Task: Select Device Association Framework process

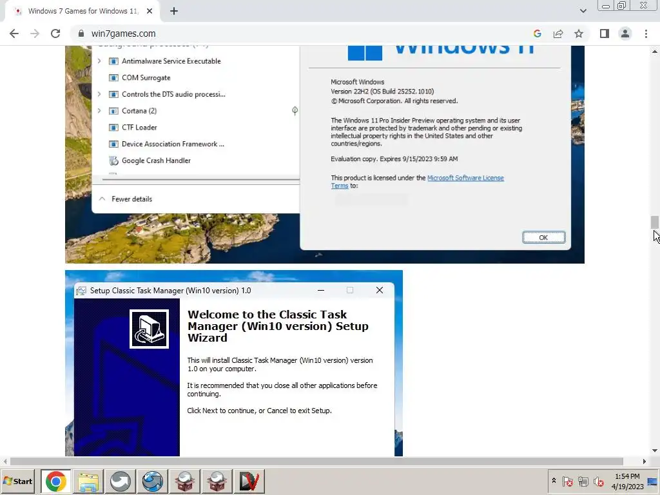Action: tap(173, 144)
